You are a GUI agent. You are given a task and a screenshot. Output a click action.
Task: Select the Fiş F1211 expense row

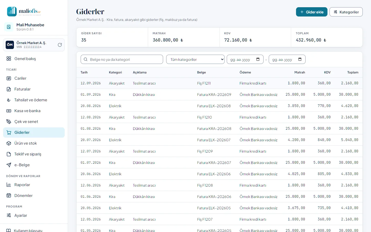point(220,83)
